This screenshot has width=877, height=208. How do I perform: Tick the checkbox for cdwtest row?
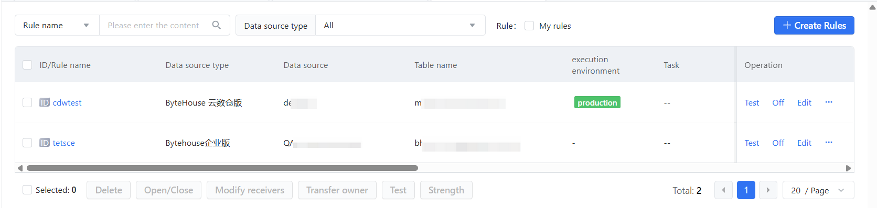[27, 102]
